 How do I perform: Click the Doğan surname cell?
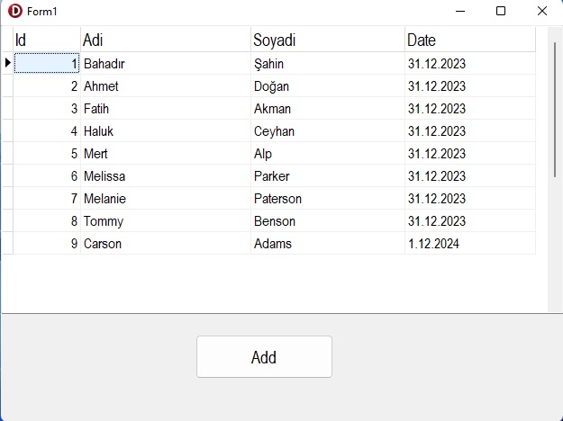(x=328, y=86)
